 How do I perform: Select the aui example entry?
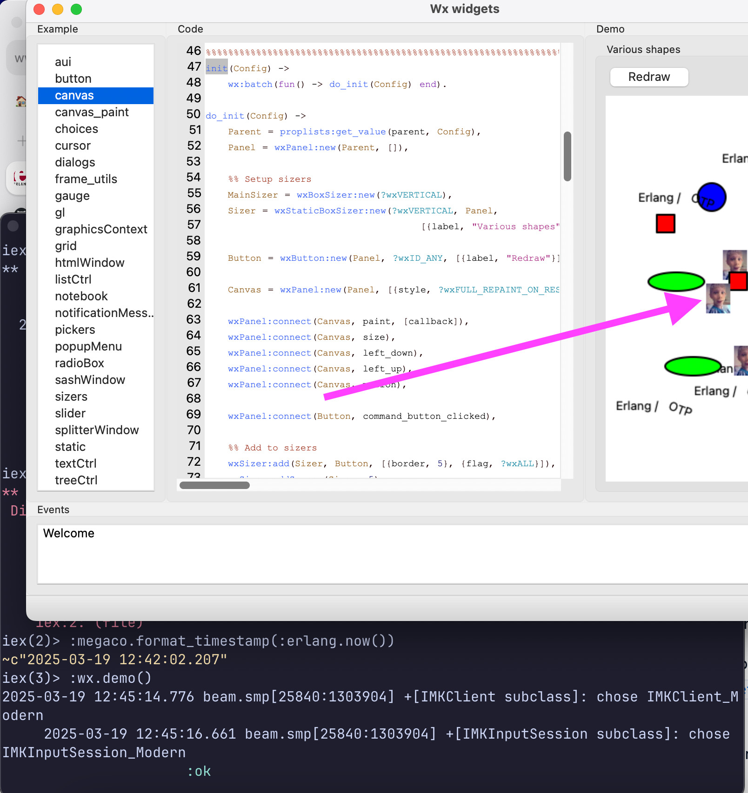tap(63, 62)
